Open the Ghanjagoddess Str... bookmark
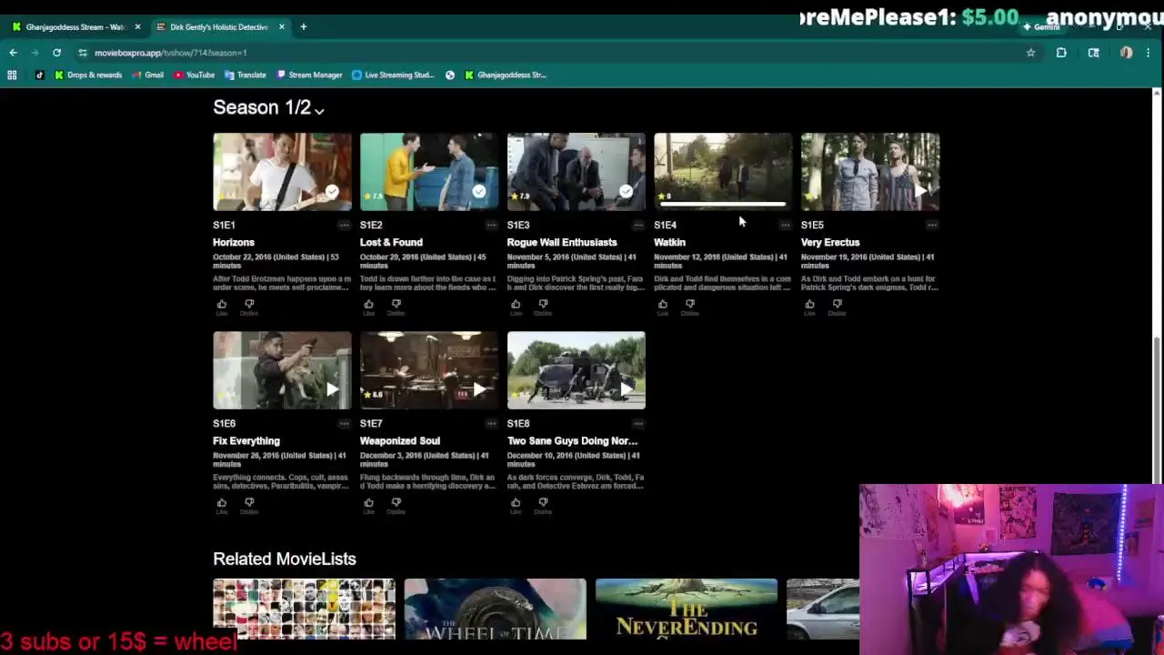 [x=506, y=75]
